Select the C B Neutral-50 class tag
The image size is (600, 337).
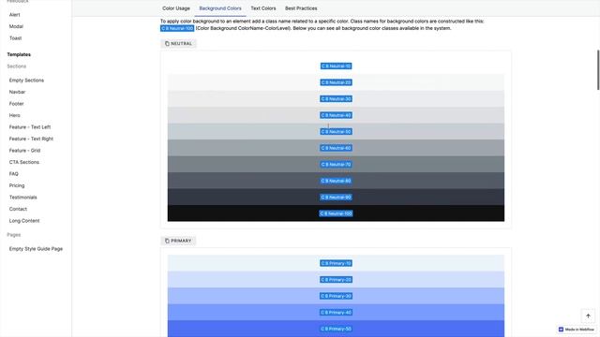(336, 132)
